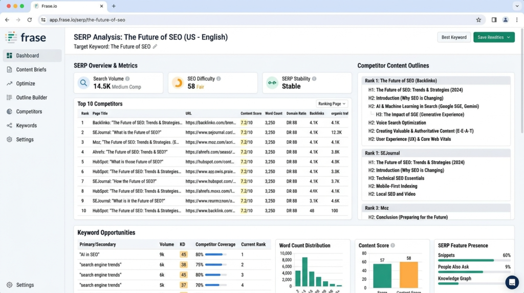Screen dimensions: 524x293
Task: Edit target keyword with pencil icon
Action: pyautogui.click(x=155, y=47)
